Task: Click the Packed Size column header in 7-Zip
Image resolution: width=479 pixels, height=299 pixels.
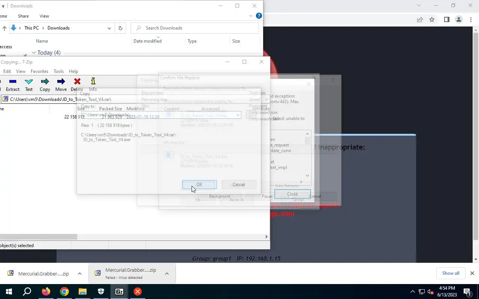Action: (x=110, y=109)
